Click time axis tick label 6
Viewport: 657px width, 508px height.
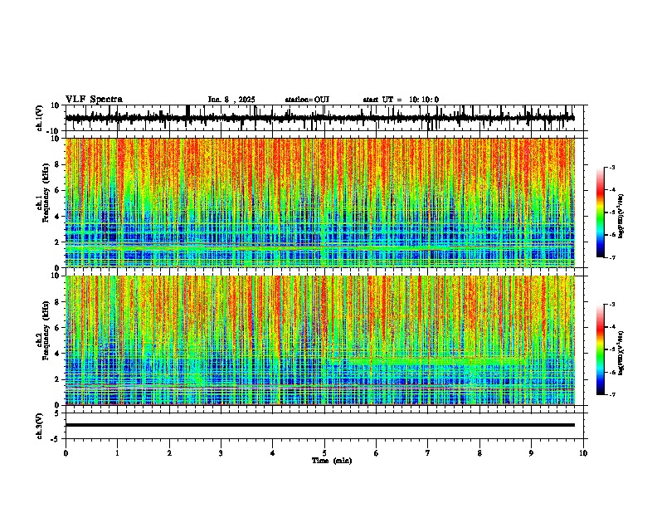[377, 453]
